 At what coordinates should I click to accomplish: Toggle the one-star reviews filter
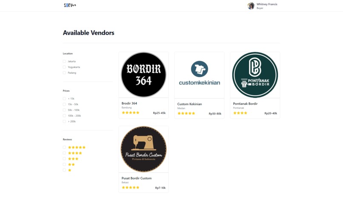point(64,170)
